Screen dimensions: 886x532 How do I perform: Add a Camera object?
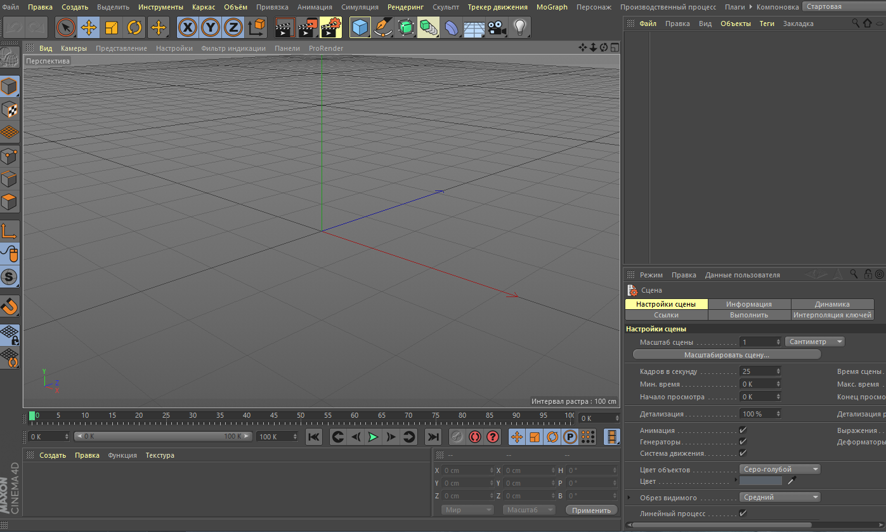497,27
